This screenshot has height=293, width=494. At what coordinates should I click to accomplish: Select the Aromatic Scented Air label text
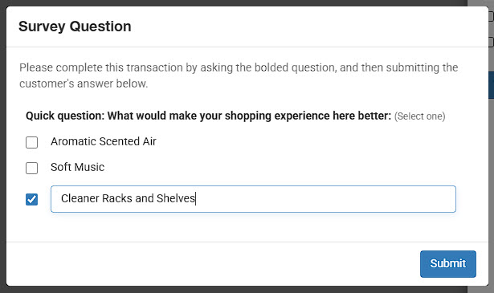pyautogui.click(x=104, y=141)
